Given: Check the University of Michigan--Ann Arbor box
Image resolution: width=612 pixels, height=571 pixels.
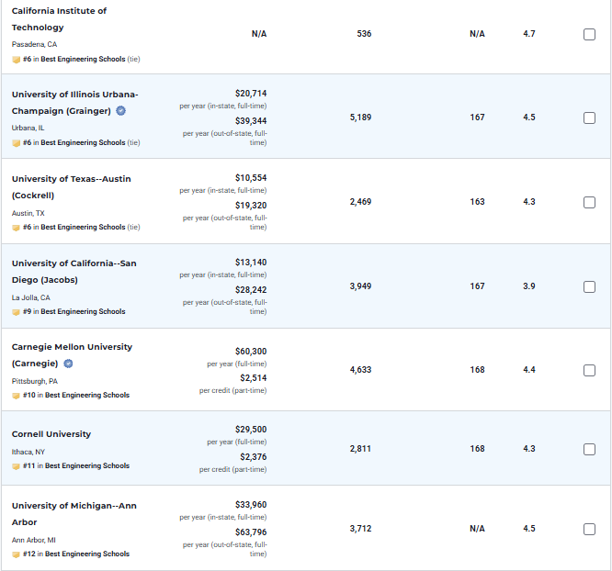Looking at the screenshot, I should [589, 529].
